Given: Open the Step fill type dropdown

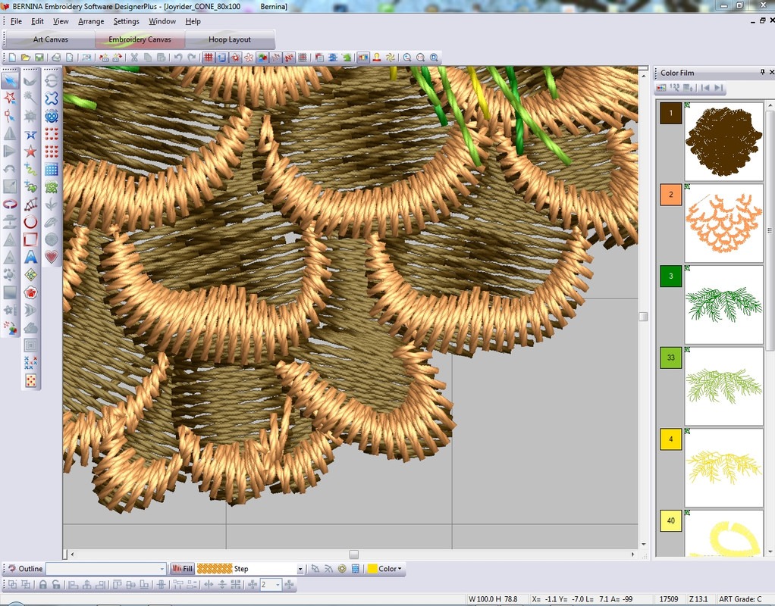Looking at the screenshot, I should tap(300, 569).
